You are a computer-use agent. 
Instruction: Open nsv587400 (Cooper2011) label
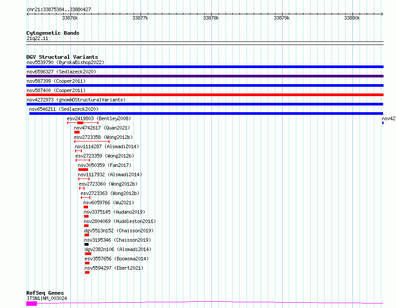56,90
